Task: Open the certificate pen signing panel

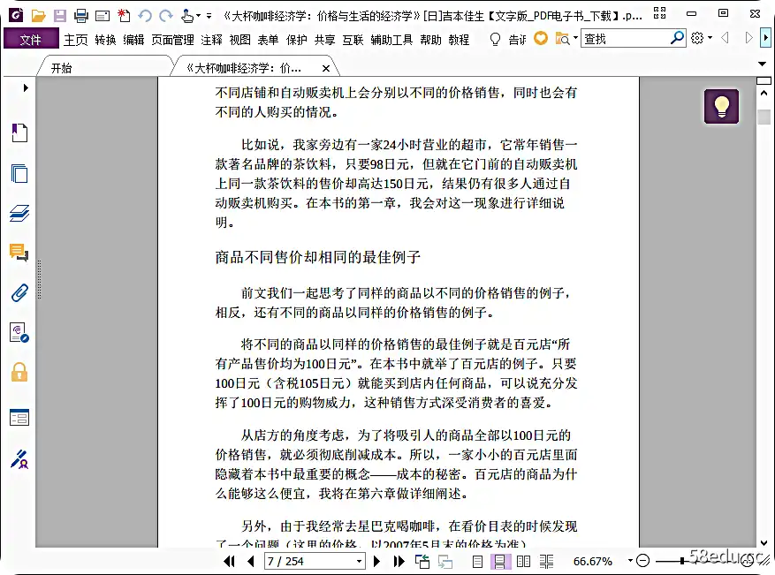Action: click(x=19, y=459)
